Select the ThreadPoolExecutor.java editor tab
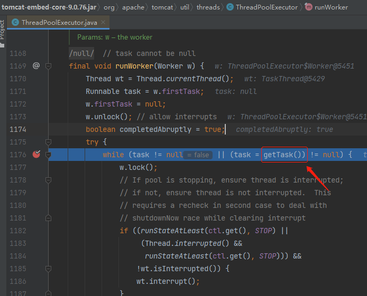Image resolution: width=367 pixels, height=296 pixels. [x=58, y=22]
